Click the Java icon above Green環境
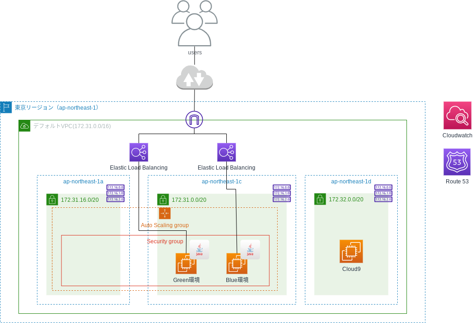Screen dimensions: 473x323 pos(200,249)
